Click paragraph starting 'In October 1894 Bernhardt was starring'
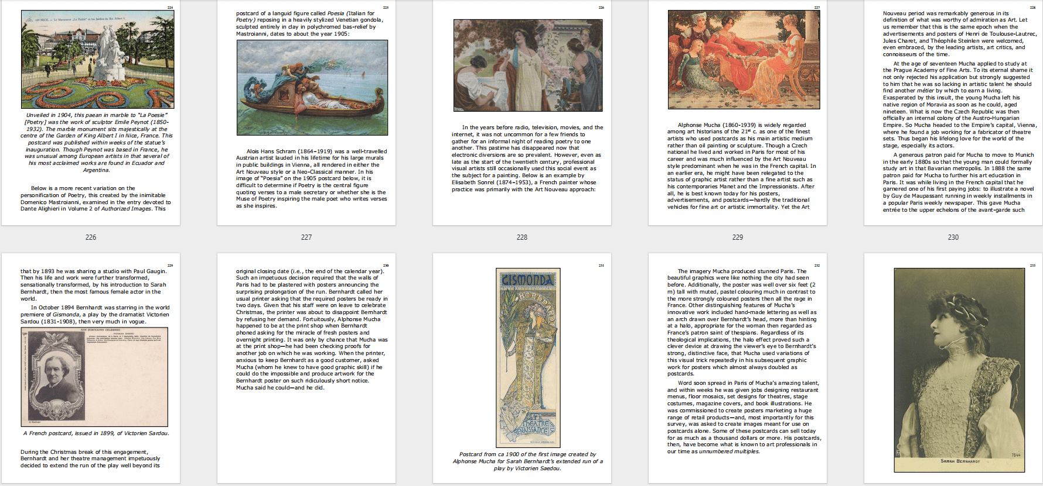The width and height of the screenshot is (1043, 486). click(95, 314)
